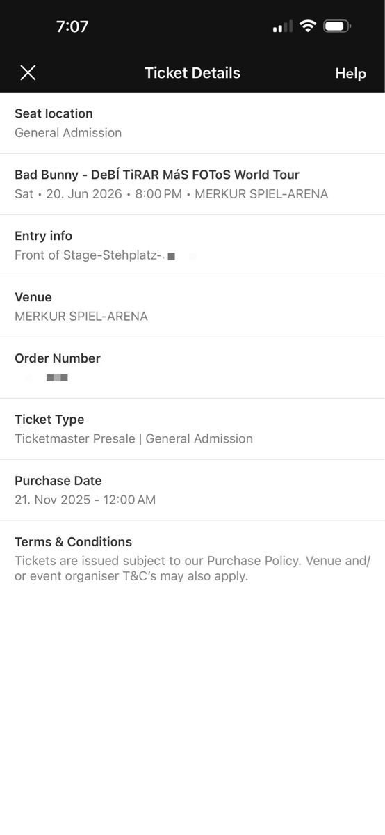The image size is (385, 835).
Task: Tap the event date Sat 20. Jun 2026 text
Action: [x=69, y=194]
